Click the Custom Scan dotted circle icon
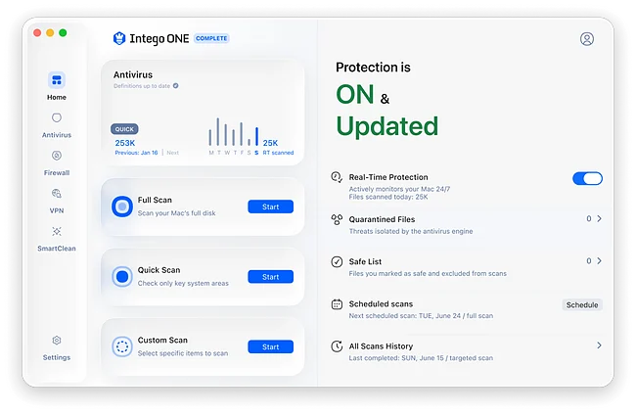The height and width of the screenshot is (414, 636). [x=122, y=346]
